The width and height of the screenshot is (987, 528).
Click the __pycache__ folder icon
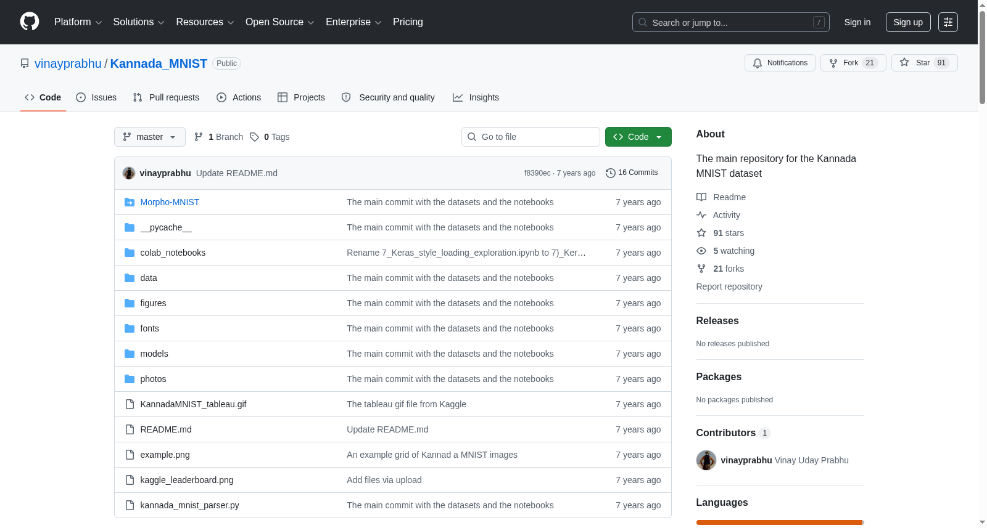pos(130,227)
